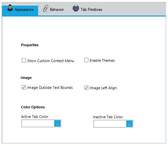Click the Show Custom Context Menu label
The image size is (168, 146).
[51, 61]
